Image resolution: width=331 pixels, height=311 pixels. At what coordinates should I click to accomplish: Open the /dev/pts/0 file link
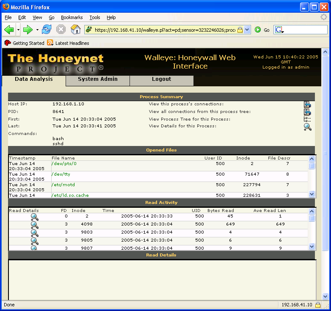tap(64, 163)
